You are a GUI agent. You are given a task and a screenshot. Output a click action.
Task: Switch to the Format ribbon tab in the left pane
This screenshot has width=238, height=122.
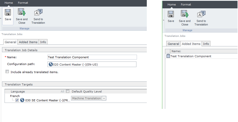tap(23, 3)
